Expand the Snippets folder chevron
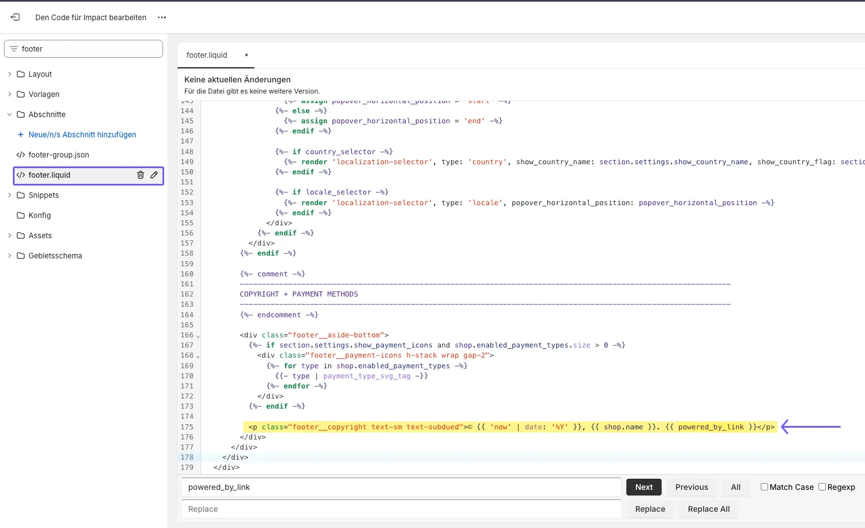 (x=10, y=195)
